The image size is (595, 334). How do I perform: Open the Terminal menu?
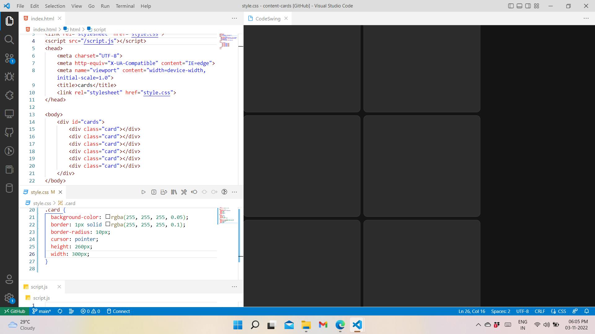pyautogui.click(x=125, y=6)
